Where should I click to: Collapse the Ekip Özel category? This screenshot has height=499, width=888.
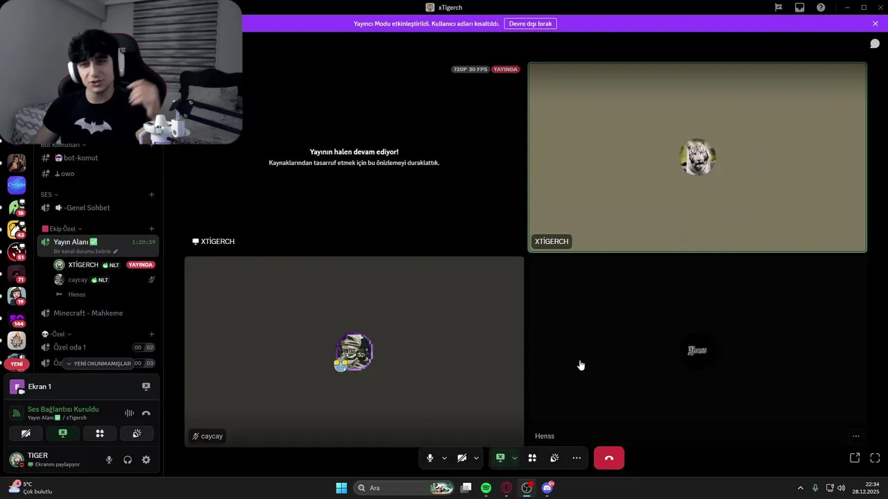[x=62, y=229]
